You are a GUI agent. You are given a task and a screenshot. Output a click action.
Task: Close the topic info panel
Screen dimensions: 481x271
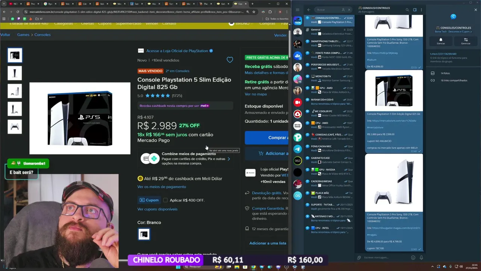point(476,10)
